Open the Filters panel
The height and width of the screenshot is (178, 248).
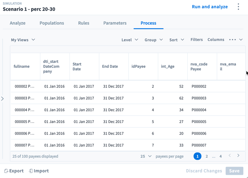pyautogui.click(x=197, y=40)
